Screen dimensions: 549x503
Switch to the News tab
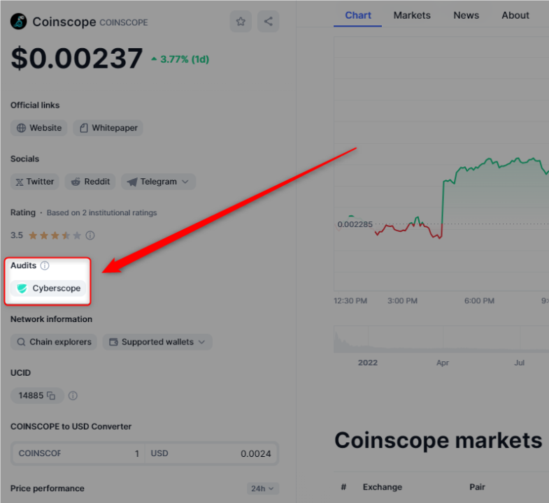point(466,15)
